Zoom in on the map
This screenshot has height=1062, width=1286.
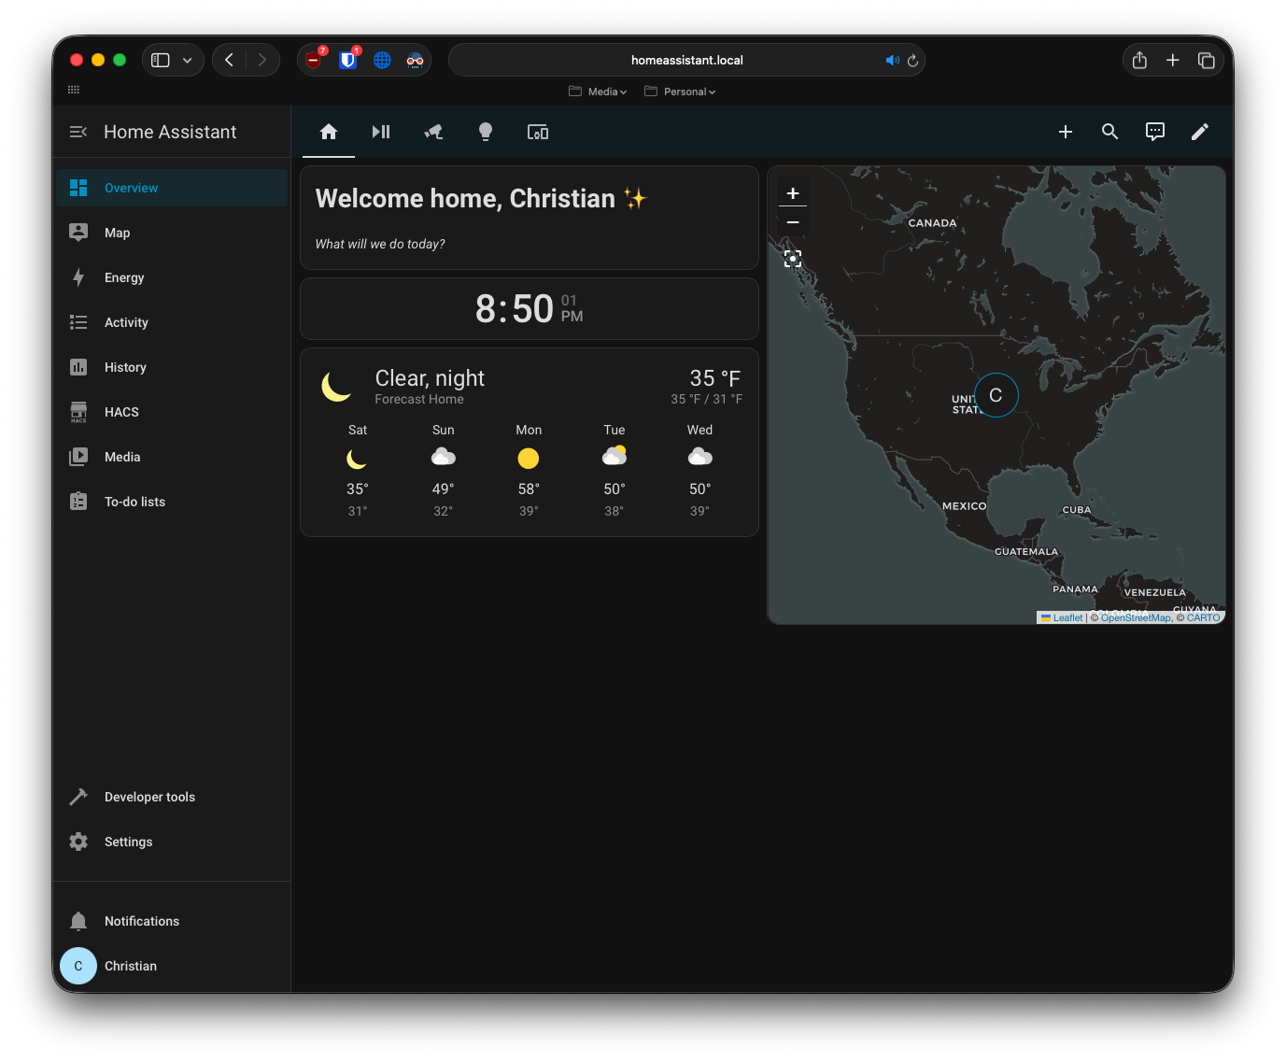pos(793,193)
